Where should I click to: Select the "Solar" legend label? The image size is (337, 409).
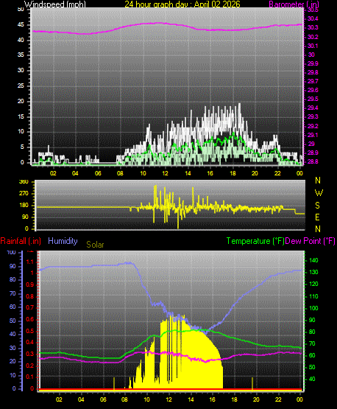[x=95, y=245]
